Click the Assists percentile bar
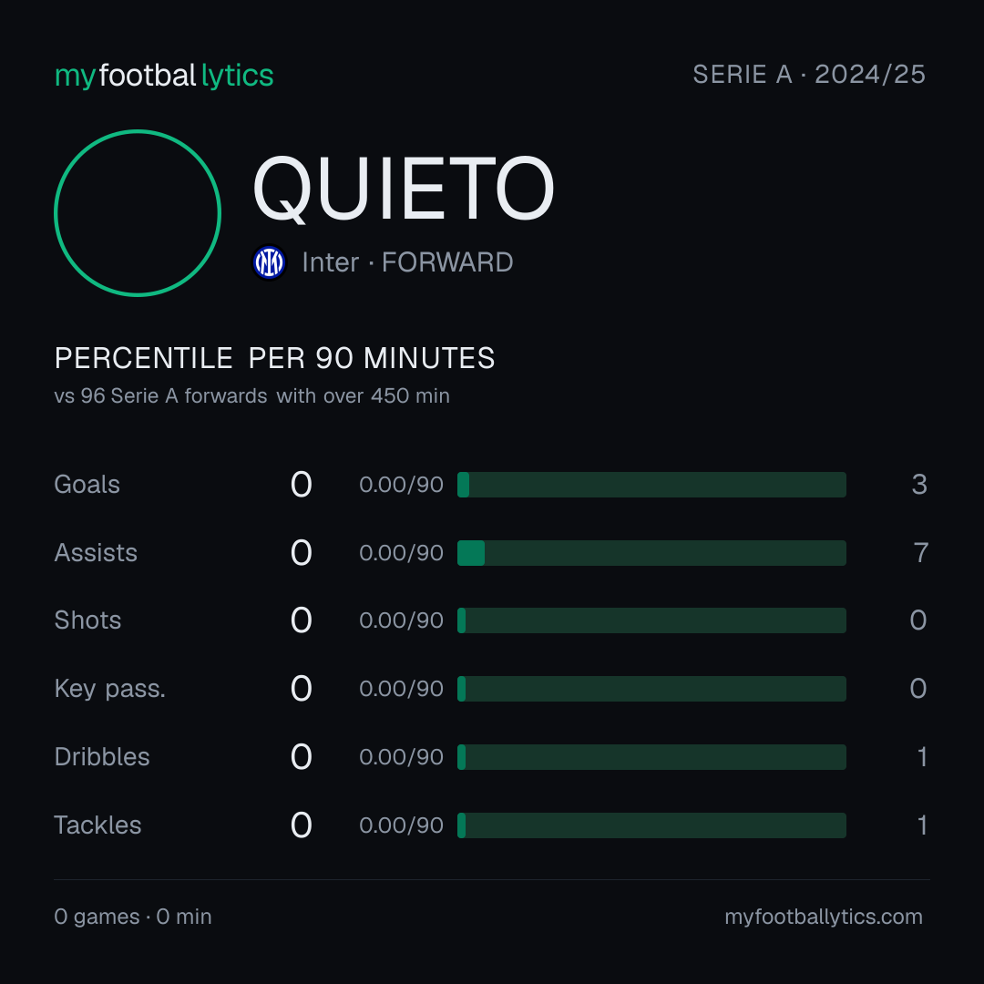984x984 pixels. coord(651,553)
